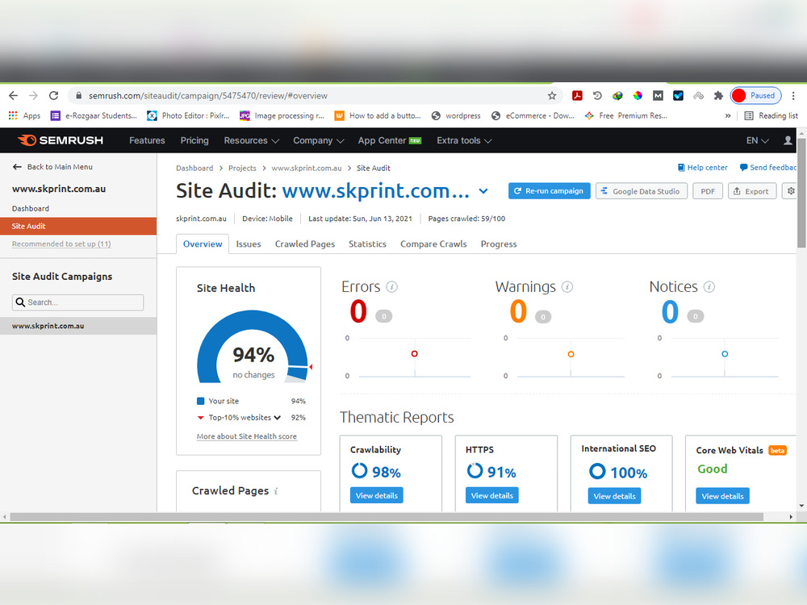
Task: Click the Crawled Pages info icon
Action: (x=276, y=491)
